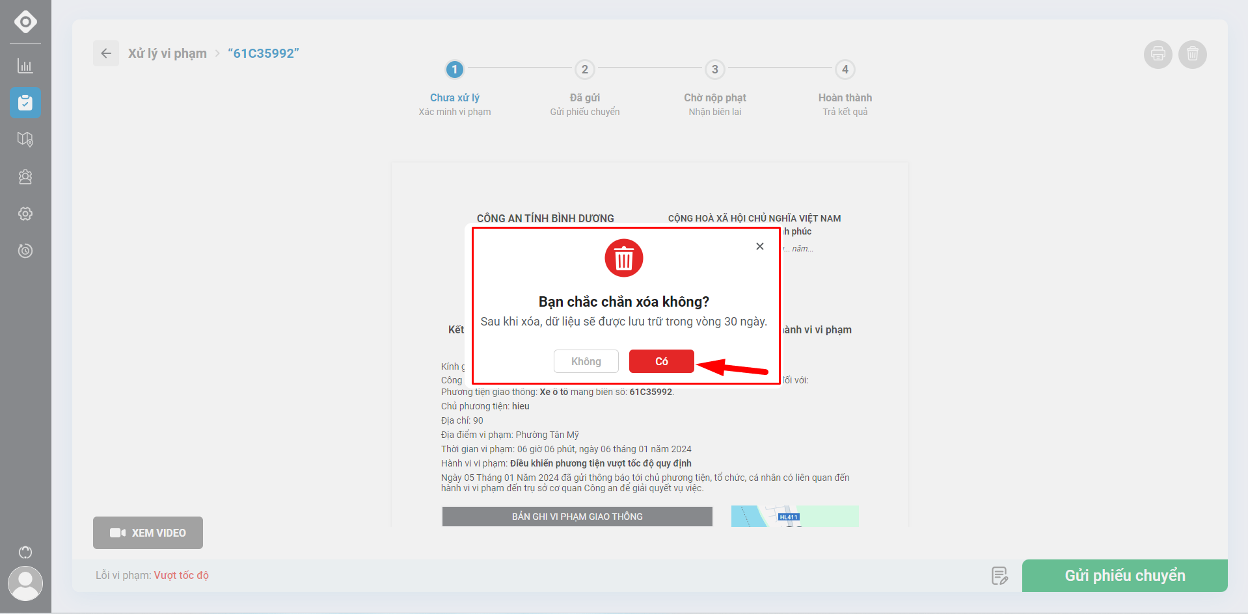This screenshot has width=1248, height=614.
Task: Click the Gửi phiếu chuyển button
Action: (1125, 576)
